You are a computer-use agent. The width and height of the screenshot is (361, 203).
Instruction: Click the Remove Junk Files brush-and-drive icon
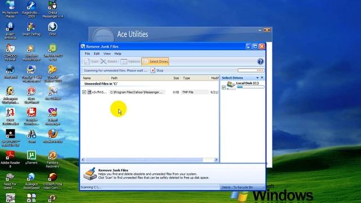pyautogui.click(x=90, y=174)
